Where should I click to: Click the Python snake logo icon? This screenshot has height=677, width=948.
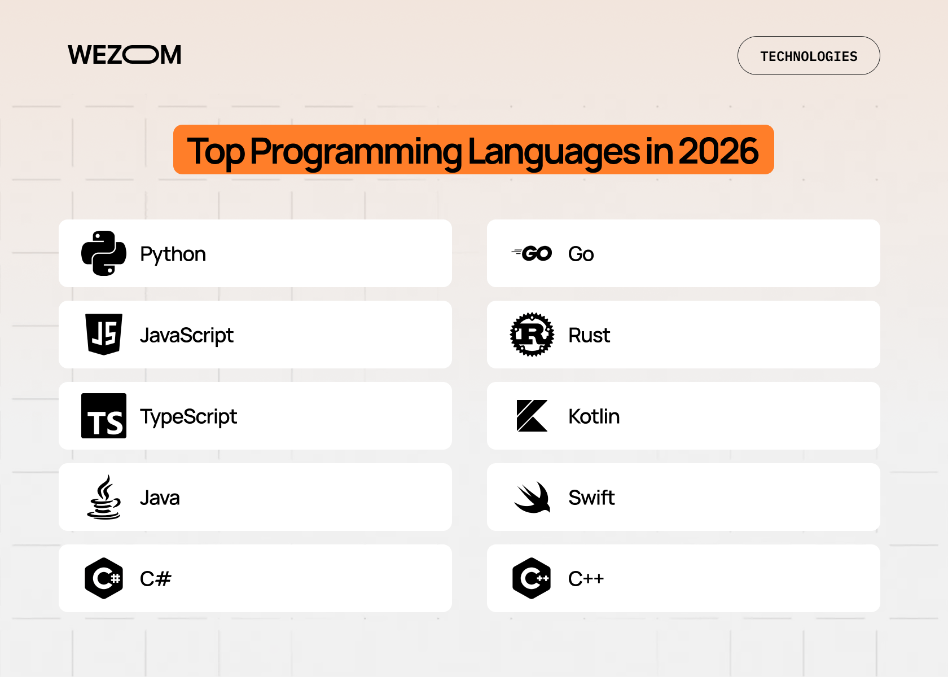click(104, 253)
